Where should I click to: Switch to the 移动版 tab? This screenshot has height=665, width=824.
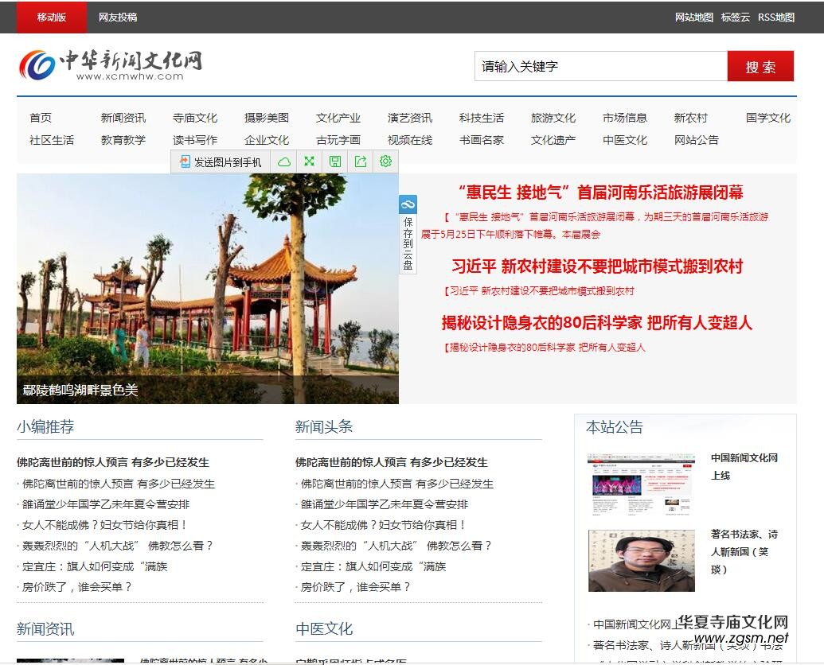(50, 17)
